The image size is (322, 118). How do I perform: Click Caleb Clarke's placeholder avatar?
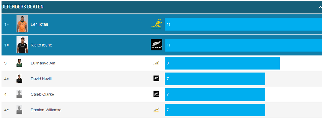(x=19, y=94)
